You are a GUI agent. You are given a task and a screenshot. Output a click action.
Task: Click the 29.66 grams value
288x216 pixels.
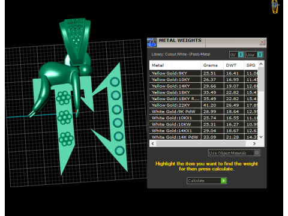click(x=209, y=86)
